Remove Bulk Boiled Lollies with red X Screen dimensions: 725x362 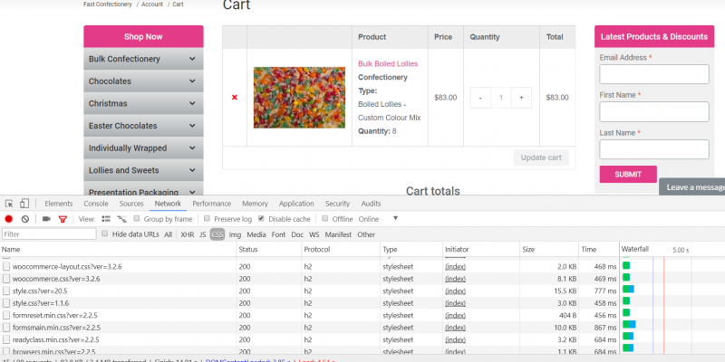point(235,98)
